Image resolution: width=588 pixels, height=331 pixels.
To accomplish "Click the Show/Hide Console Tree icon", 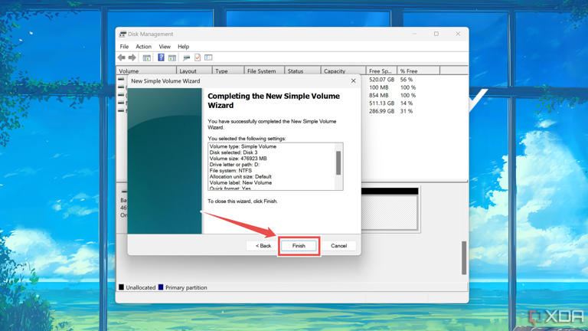I will 146,57.
